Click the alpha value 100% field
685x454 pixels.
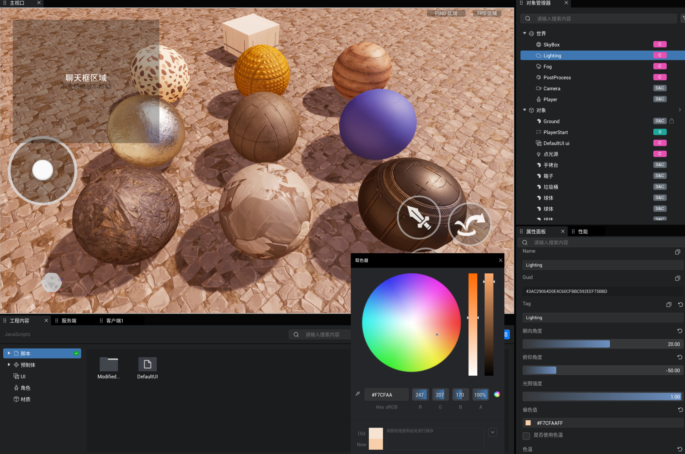pos(481,395)
